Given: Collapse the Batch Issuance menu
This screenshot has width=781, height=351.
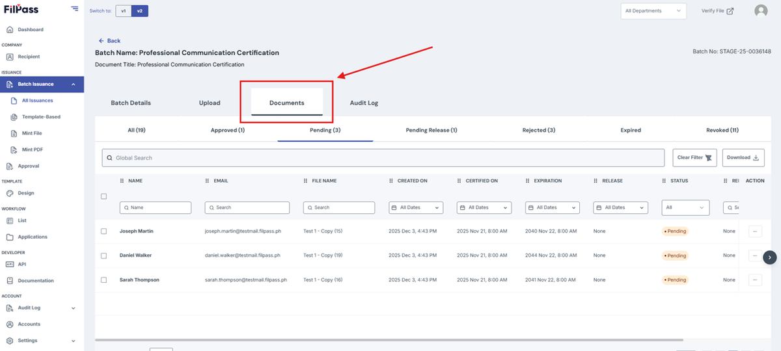Looking at the screenshot, I should (x=74, y=84).
